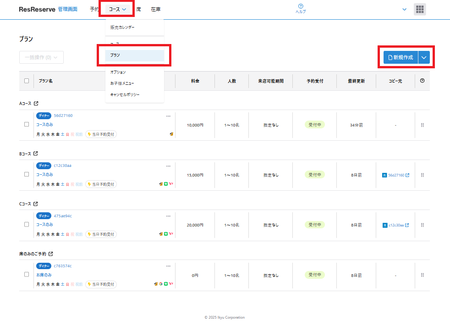
Task: Open the account dropdown chevron
Action: point(404,9)
